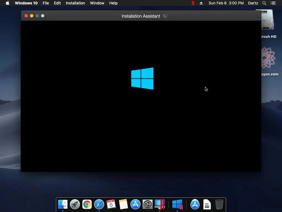Open Launchpad rocket in Dock

pyautogui.click(x=75, y=204)
